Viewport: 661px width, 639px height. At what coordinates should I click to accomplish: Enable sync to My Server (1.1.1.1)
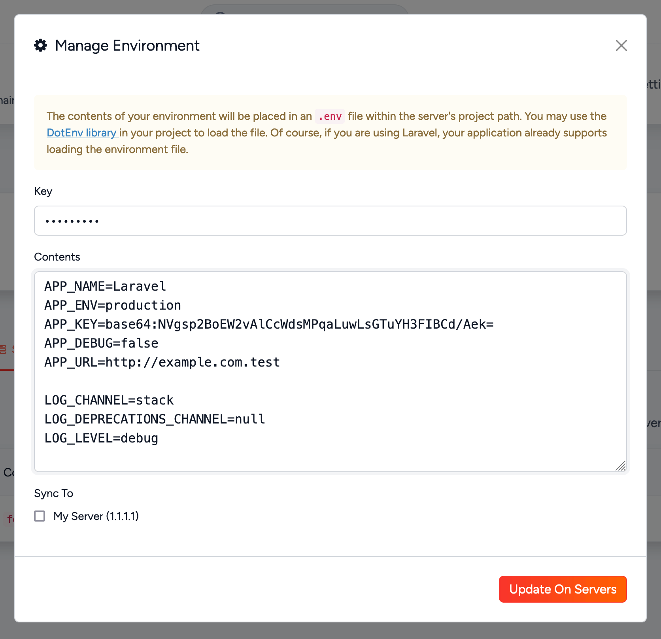(x=39, y=516)
